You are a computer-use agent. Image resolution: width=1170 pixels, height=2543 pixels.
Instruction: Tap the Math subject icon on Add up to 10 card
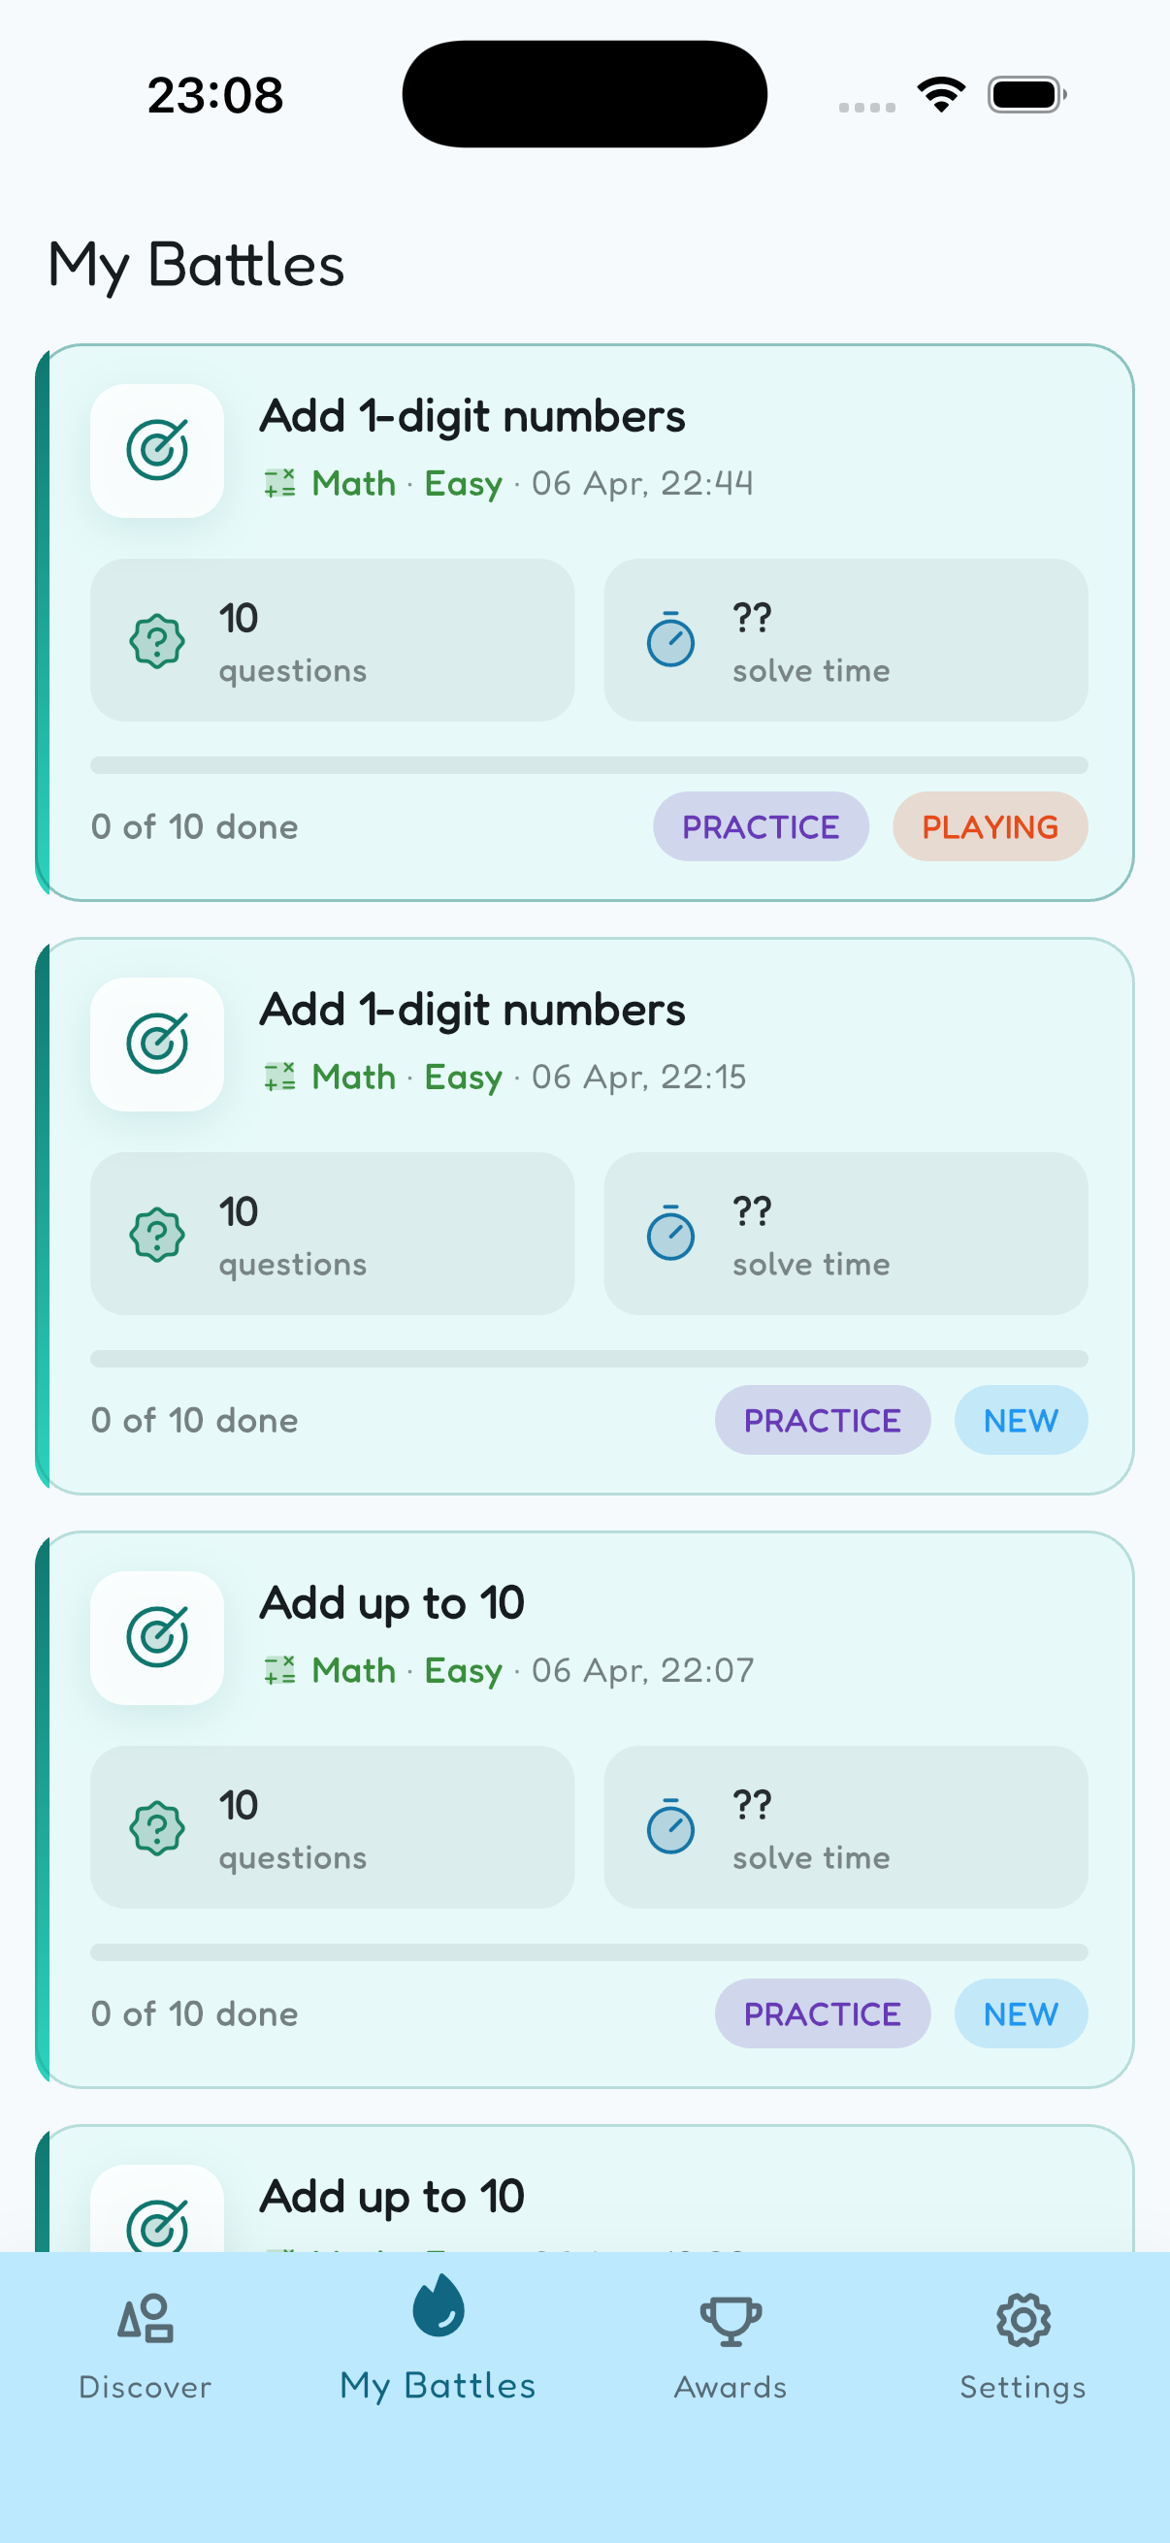(279, 1669)
